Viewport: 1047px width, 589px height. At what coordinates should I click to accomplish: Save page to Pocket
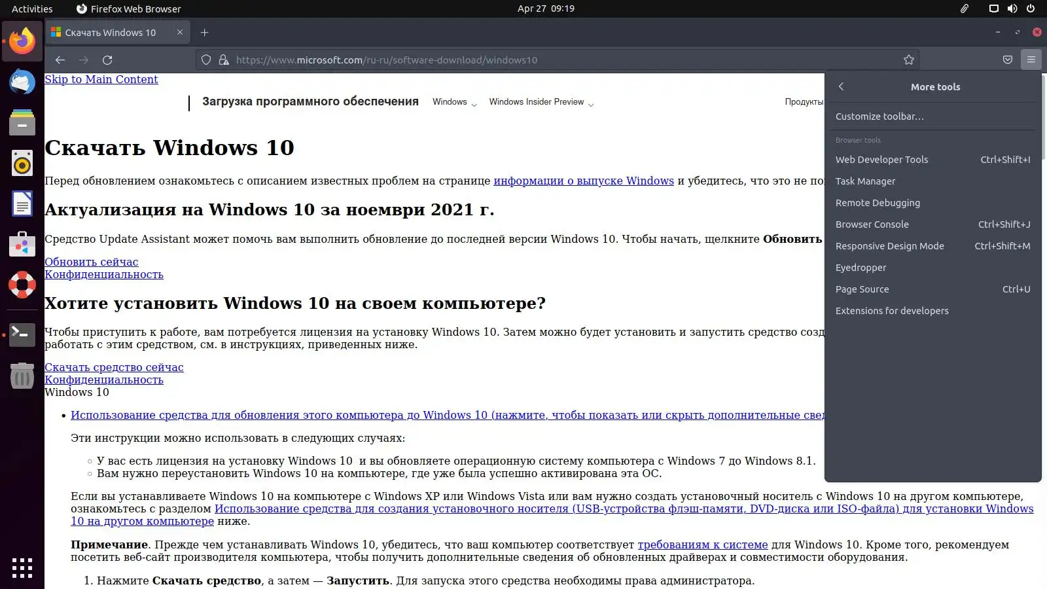click(1008, 60)
